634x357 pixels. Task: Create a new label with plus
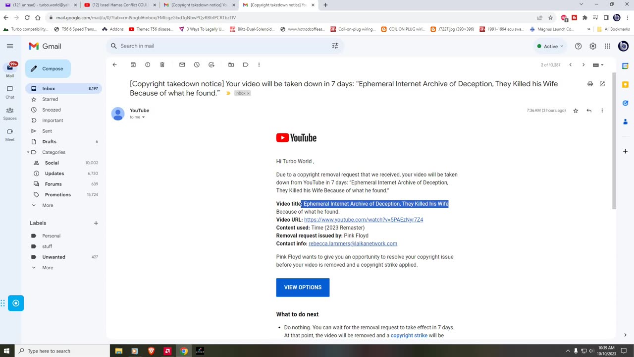point(96,223)
